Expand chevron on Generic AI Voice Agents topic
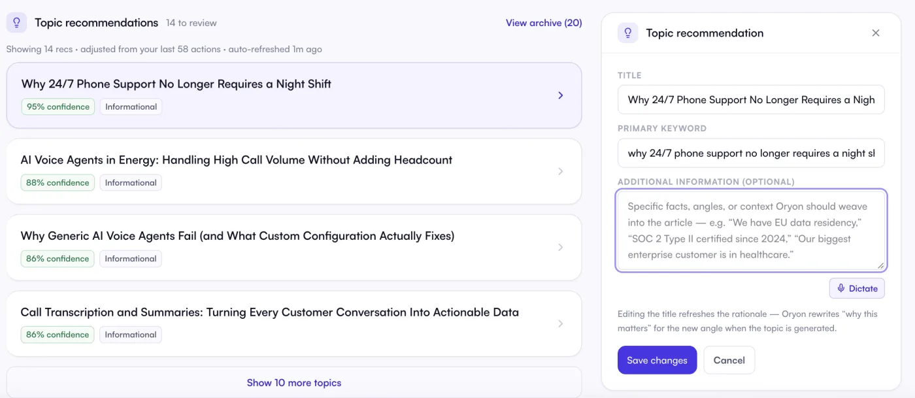The height and width of the screenshot is (398, 915). coord(560,248)
